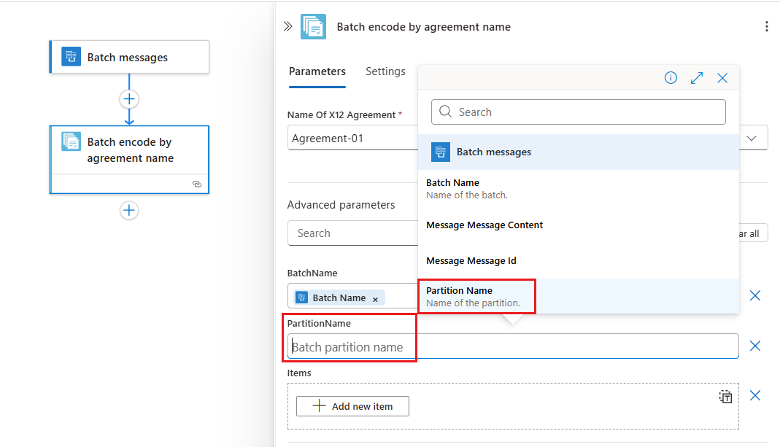The image size is (780, 447).
Task: Remove the BatchName parameter
Action: coord(755,295)
